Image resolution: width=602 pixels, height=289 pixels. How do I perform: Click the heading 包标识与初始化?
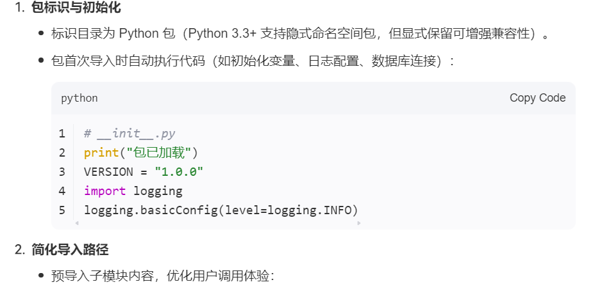[x=76, y=7]
